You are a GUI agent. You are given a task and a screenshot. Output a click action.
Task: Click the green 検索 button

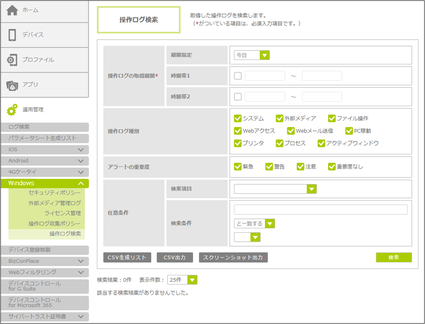[393, 257]
